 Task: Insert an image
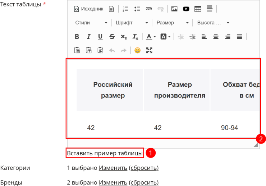[174, 9]
